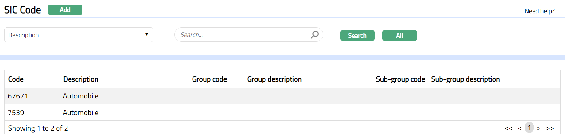
Task: Click the magnifying glass search icon
Action: (314, 35)
